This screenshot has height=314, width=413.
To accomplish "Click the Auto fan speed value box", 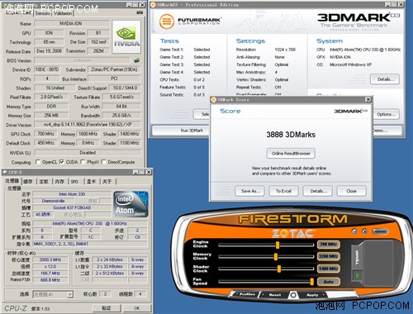I will 329,282.
